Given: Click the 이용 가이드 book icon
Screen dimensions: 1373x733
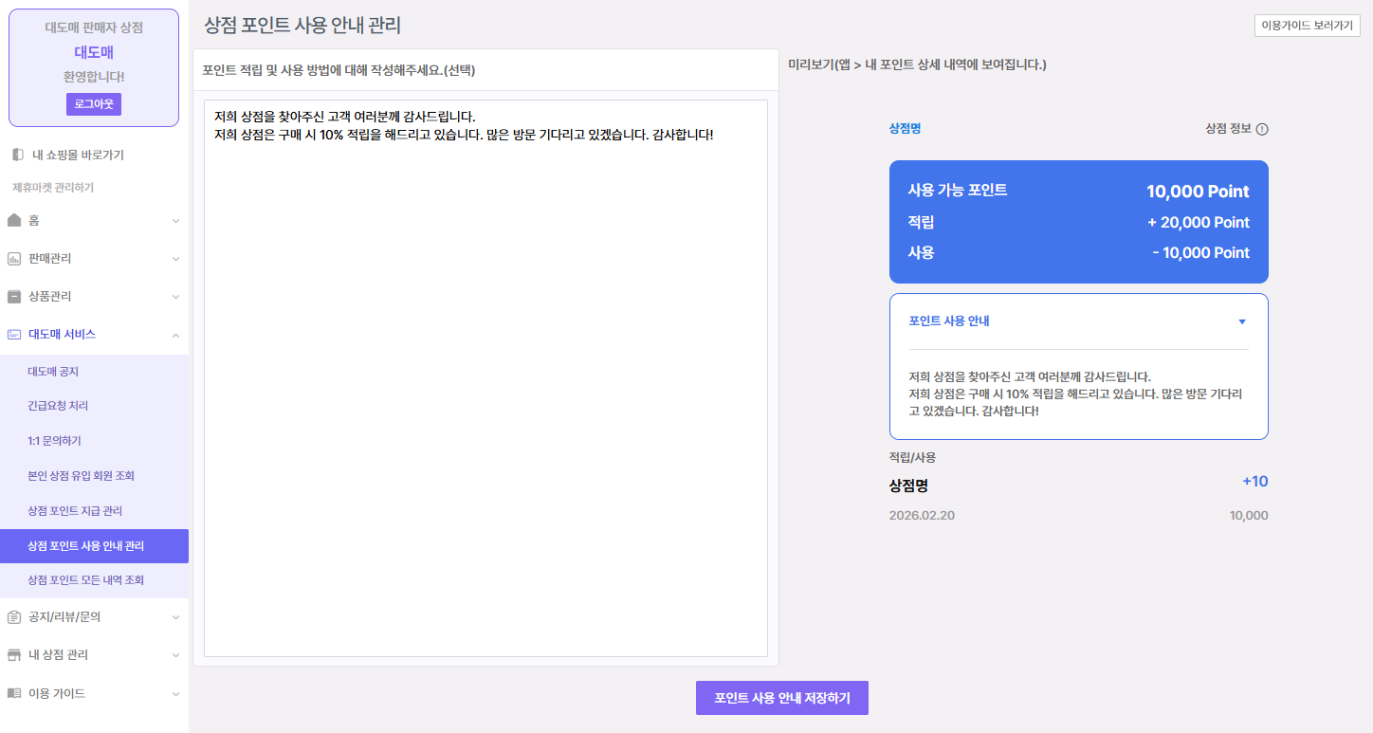Looking at the screenshot, I should pos(13,693).
